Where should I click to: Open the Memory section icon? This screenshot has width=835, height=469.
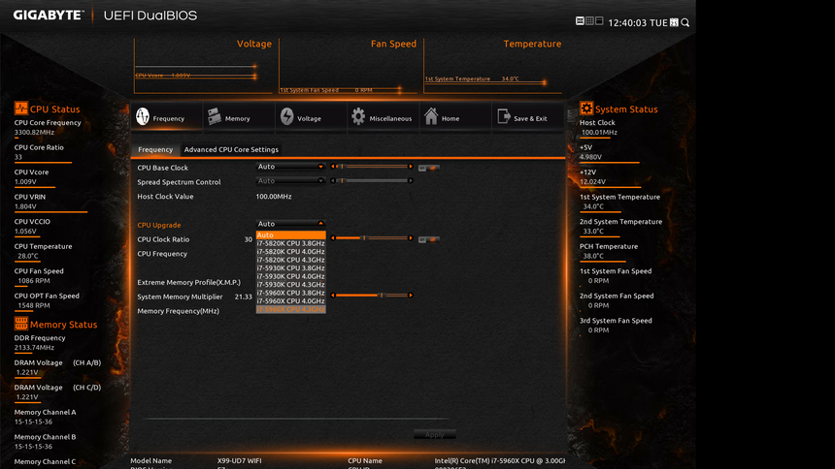pos(215,116)
